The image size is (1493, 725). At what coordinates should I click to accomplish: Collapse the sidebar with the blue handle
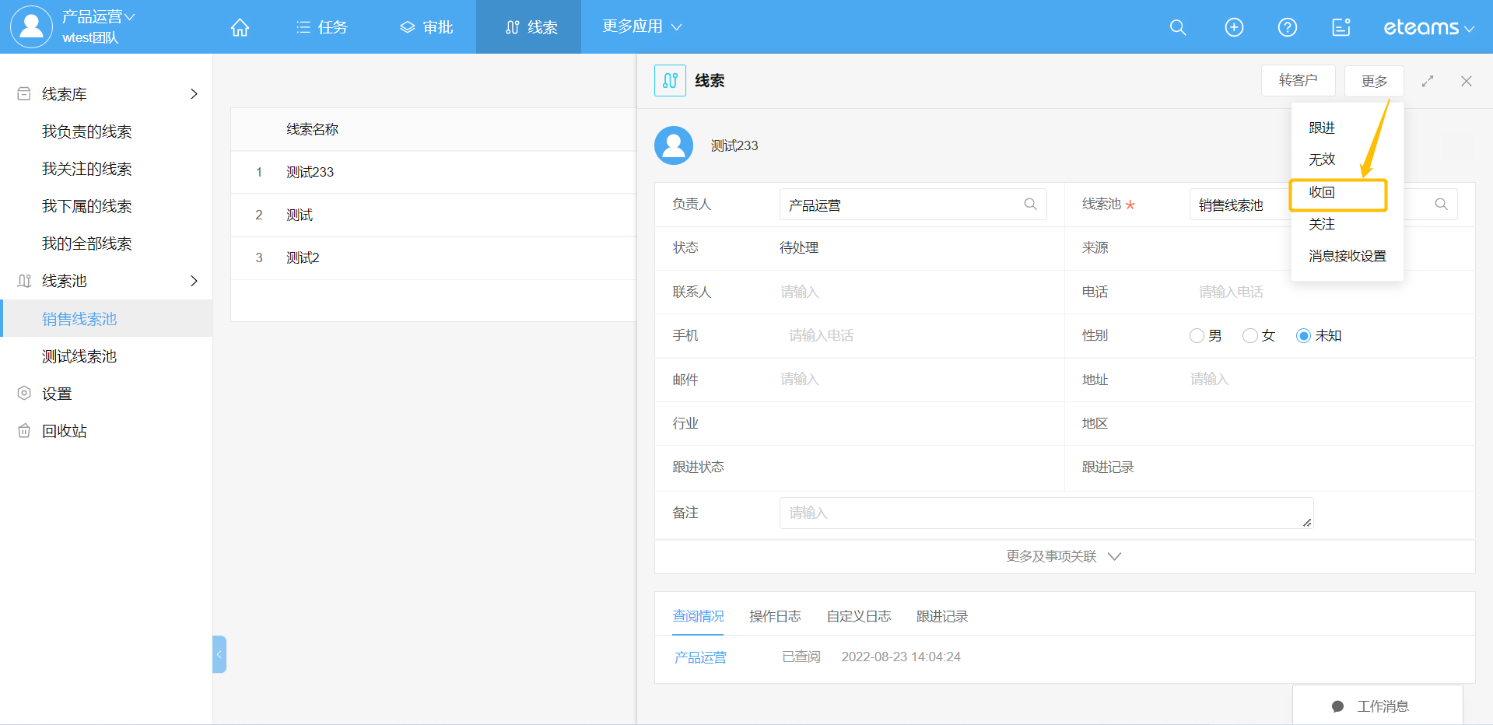[219, 654]
